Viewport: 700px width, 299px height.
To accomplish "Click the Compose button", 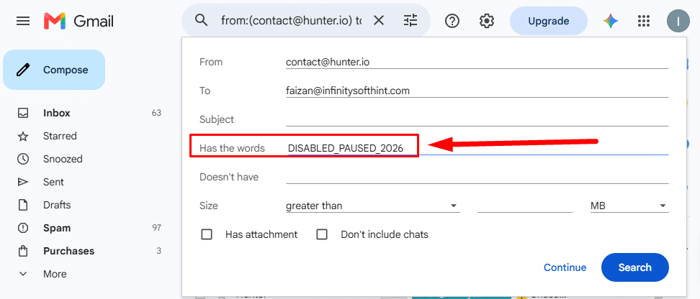I will (54, 70).
